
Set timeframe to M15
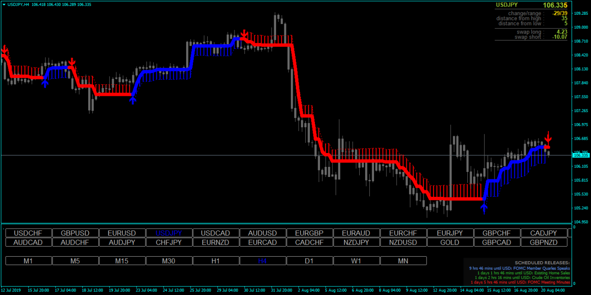[122, 261]
